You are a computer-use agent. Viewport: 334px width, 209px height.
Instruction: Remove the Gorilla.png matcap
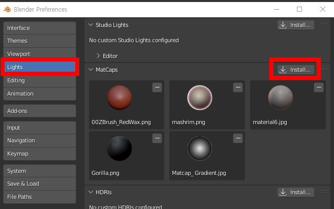[157, 138]
